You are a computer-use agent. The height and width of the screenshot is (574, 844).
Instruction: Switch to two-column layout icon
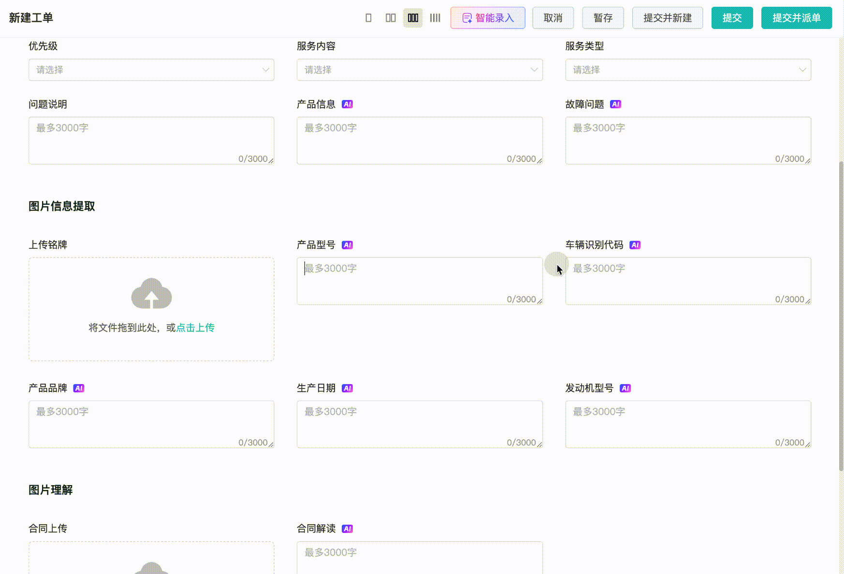391,18
